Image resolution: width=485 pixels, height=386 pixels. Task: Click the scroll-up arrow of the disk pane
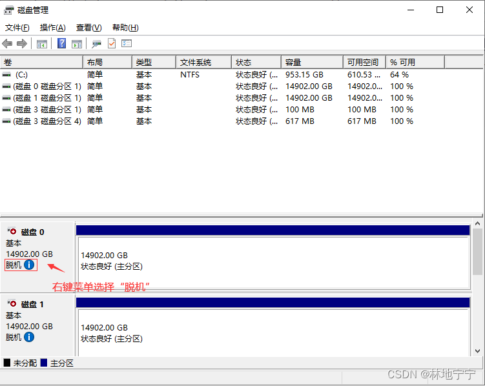477,223
